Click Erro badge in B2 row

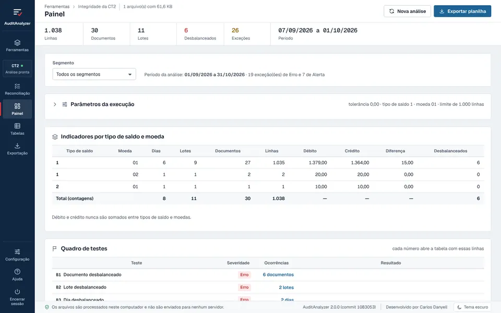(244, 287)
